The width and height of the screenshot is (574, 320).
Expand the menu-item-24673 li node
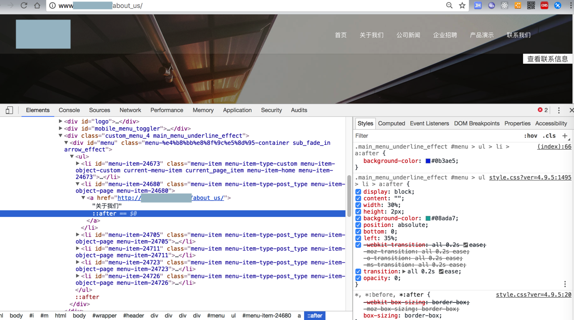[77, 164]
